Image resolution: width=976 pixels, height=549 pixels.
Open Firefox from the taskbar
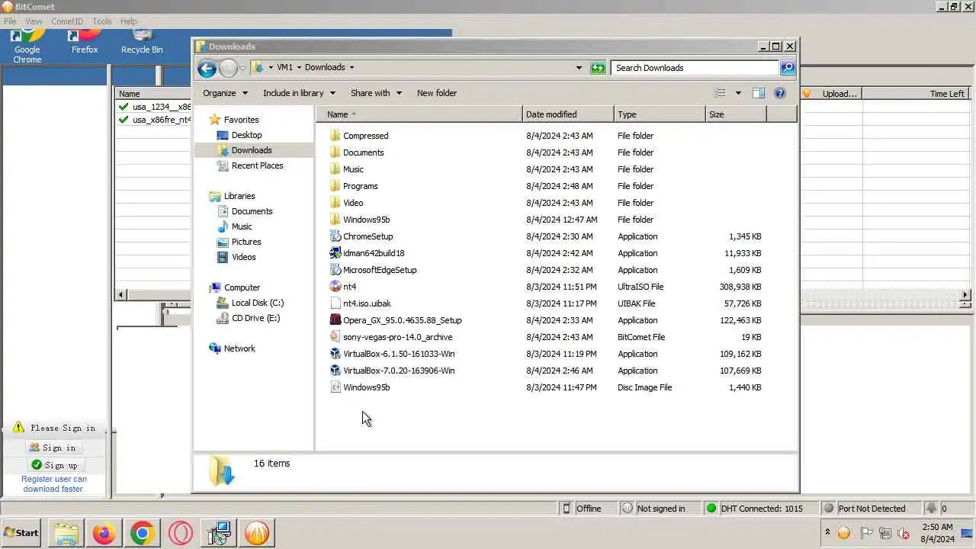point(104,533)
